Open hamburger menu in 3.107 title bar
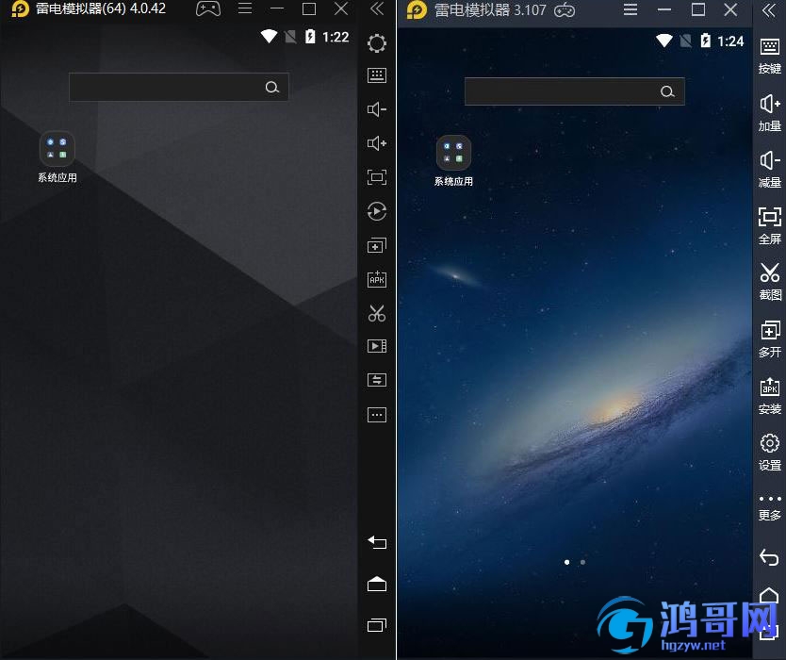Image resolution: width=786 pixels, height=660 pixels. 630,9
